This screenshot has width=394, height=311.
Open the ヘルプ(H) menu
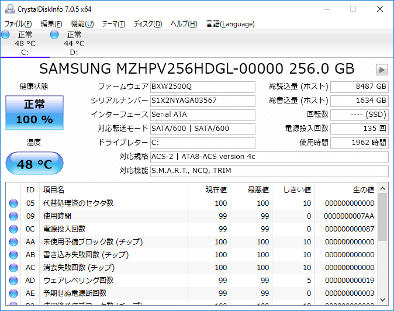pyautogui.click(x=184, y=24)
